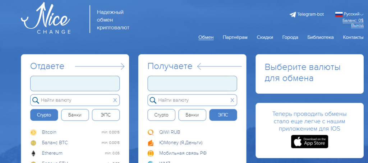Viewport: 368px width, 163px height.
Task: Open the Telegram-bot link
Action: [307, 14]
